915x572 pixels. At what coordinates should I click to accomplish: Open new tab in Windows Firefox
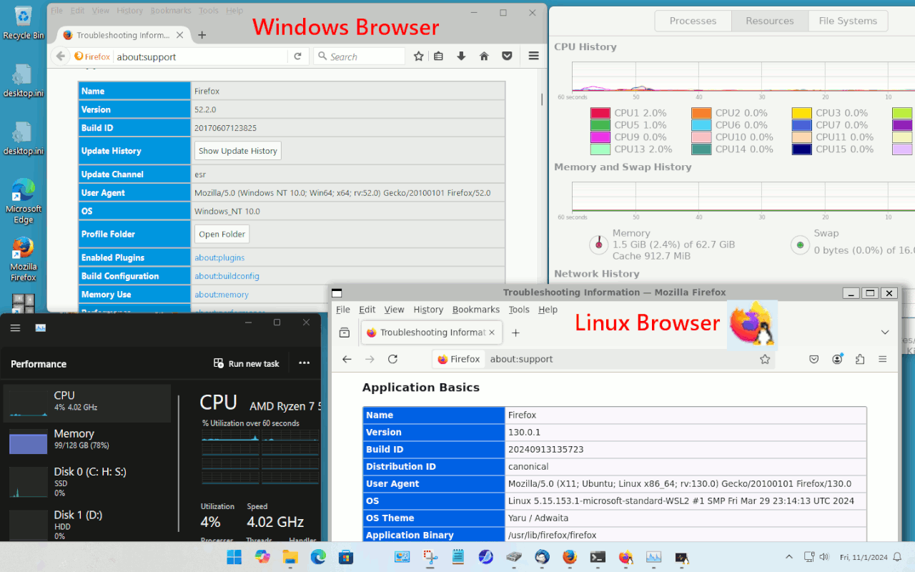coord(202,35)
